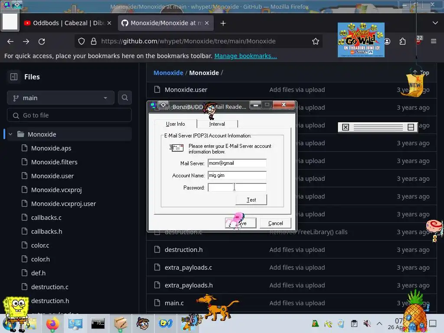Viewport: 444px width, 333px height.
Task: Open the blue fish taskbar icon
Action: coord(166,323)
